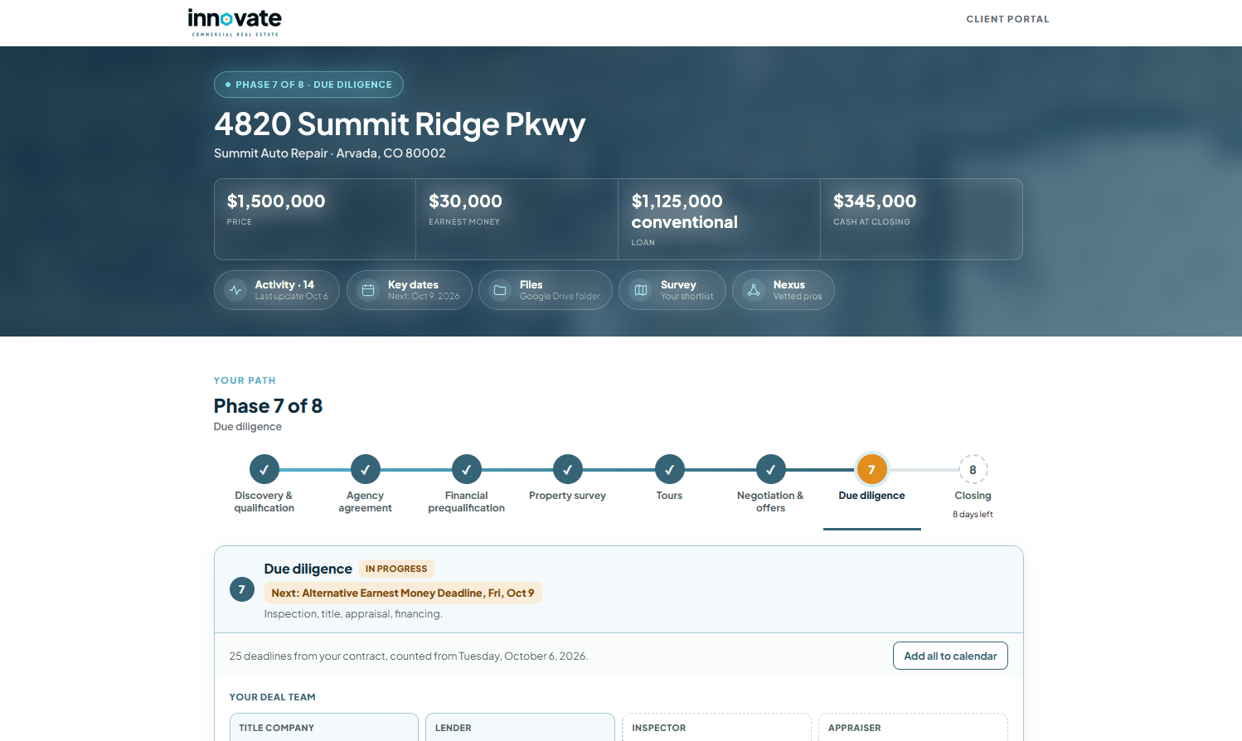Click the $1,500,000 price stat
This screenshot has height=741, width=1242.
point(315,219)
